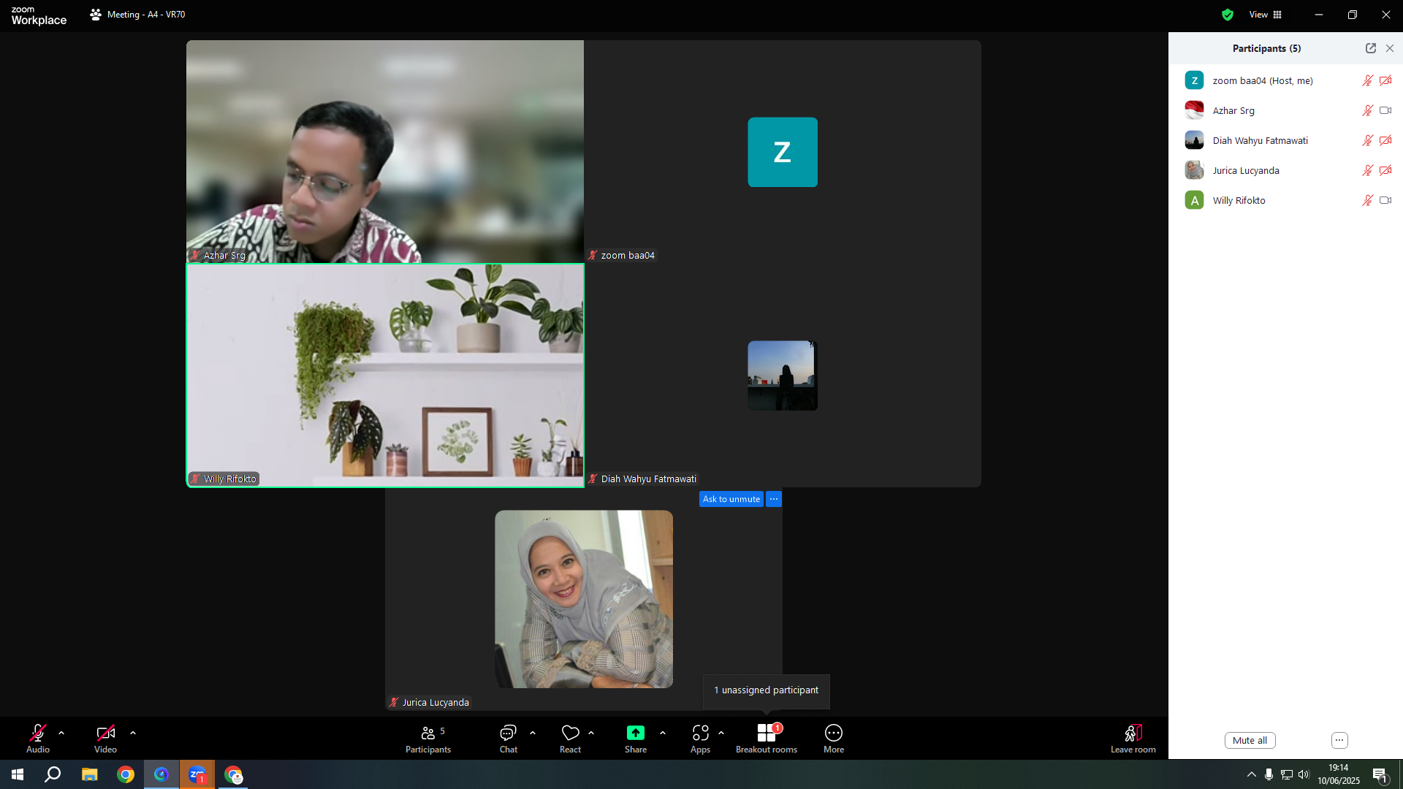This screenshot has width=1403, height=789.
Task: Open clock and calendar showing 19:14
Action: [x=1339, y=774]
